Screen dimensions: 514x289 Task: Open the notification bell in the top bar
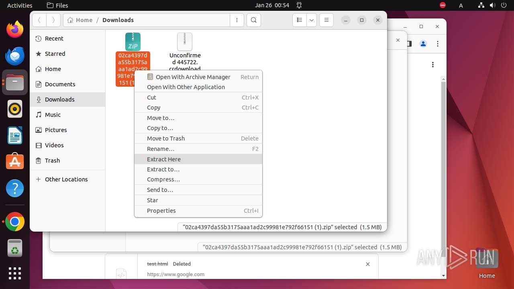tap(299, 5)
